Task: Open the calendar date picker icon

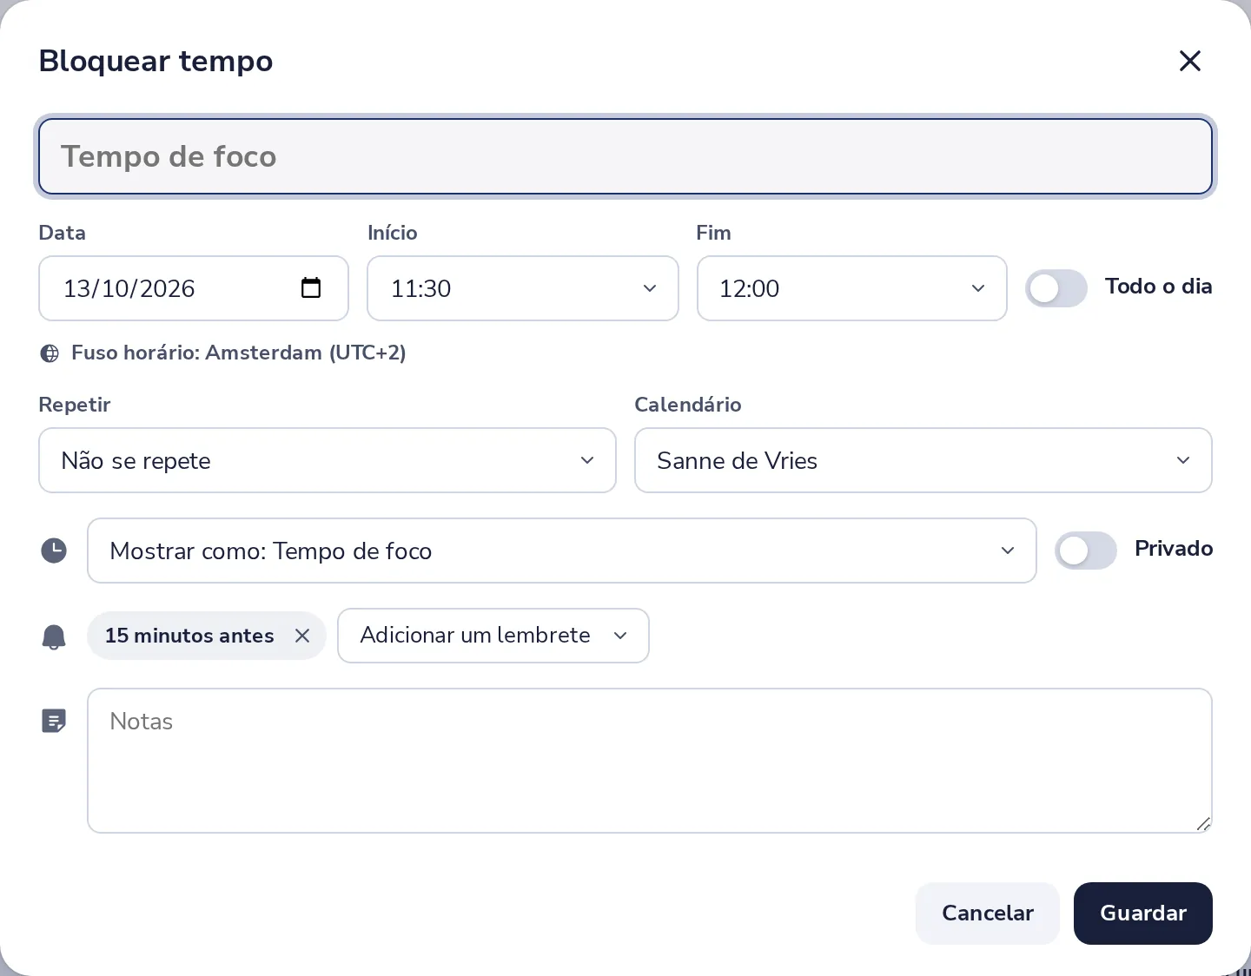Action: [311, 287]
